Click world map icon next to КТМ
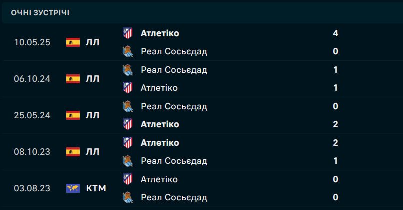403x210 pixels. [x=73, y=188]
